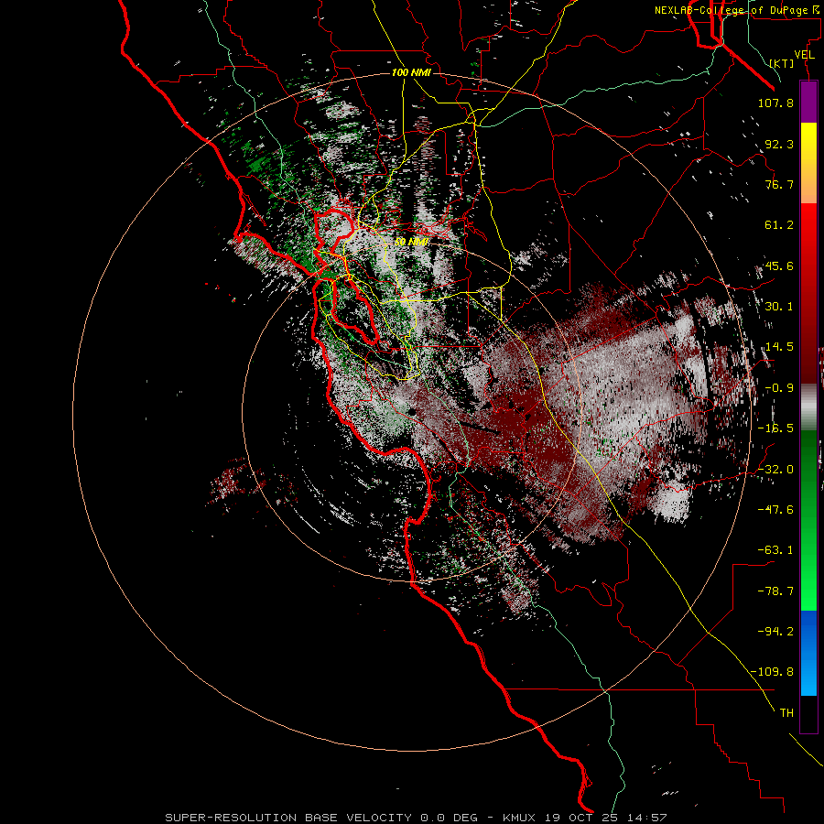Pick the black TH segment of color bar
This screenshot has width=824, height=824.
pyautogui.click(x=808, y=713)
